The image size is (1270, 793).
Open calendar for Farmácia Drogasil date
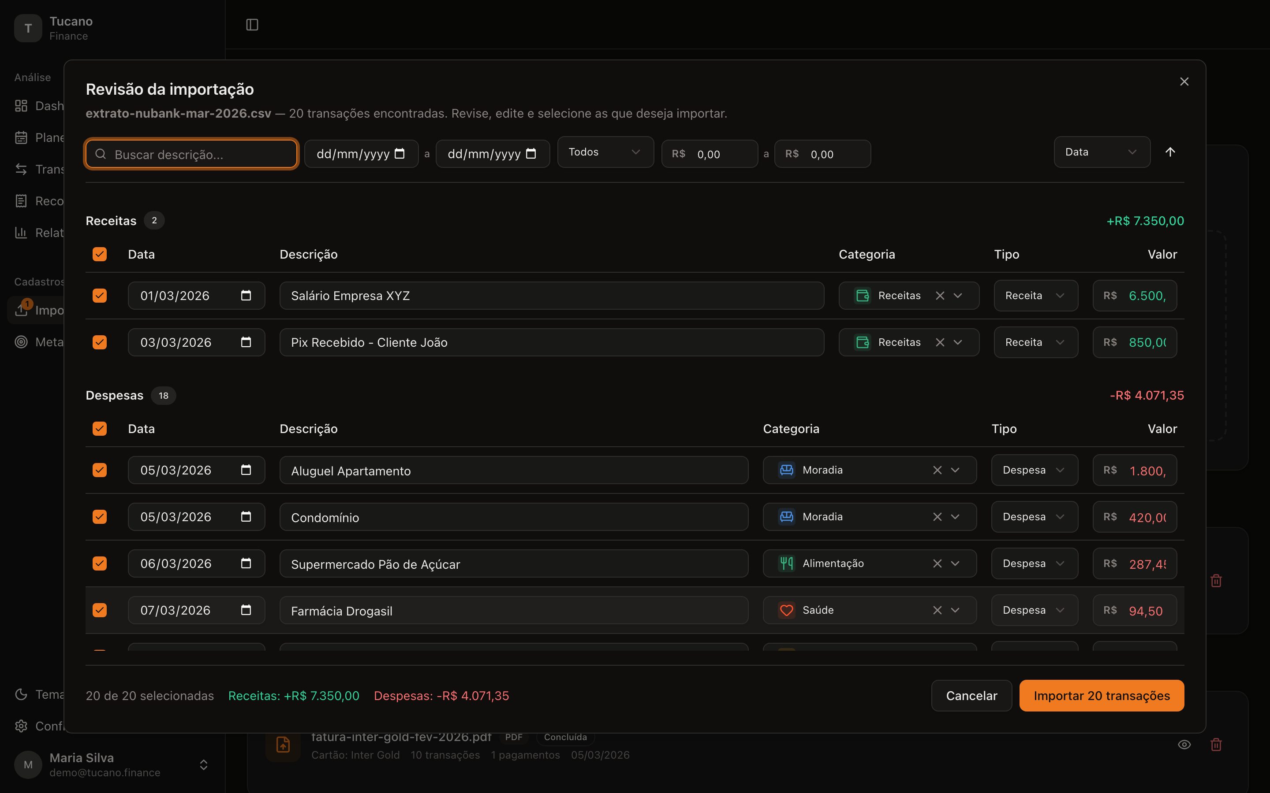pos(246,610)
